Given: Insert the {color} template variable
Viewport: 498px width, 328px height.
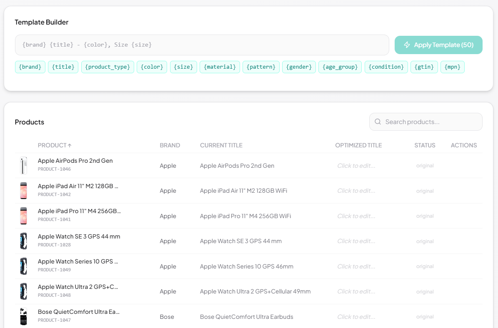Looking at the screenshot, I should (152, 67).
